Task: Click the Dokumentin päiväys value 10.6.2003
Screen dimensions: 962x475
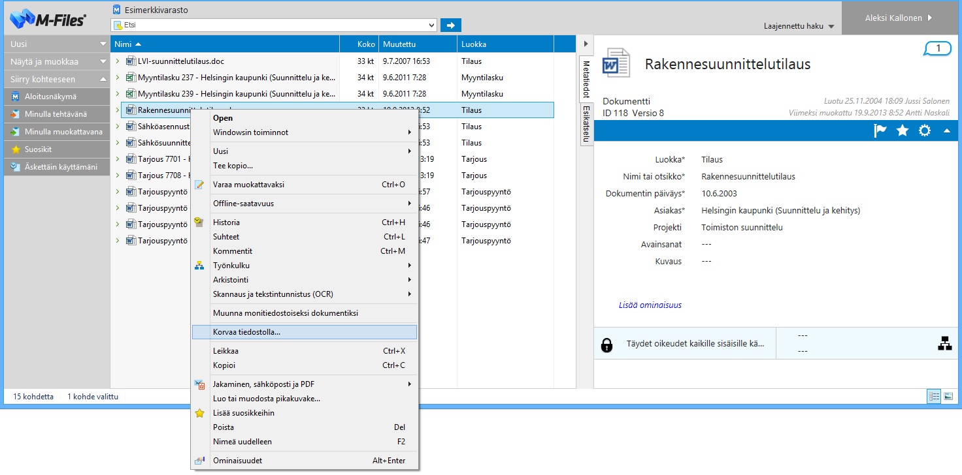Action: coord(719,194)
